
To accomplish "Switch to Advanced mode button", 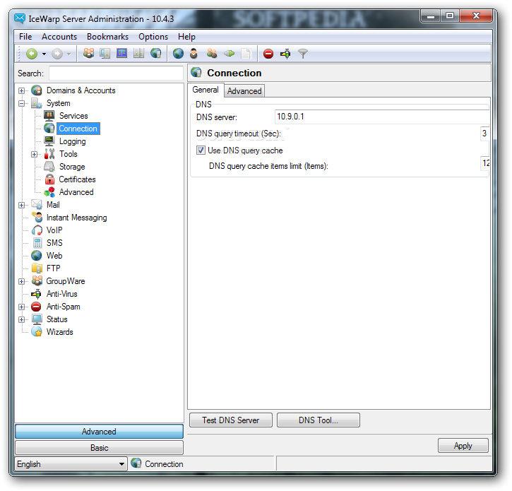I will [99, 432].
